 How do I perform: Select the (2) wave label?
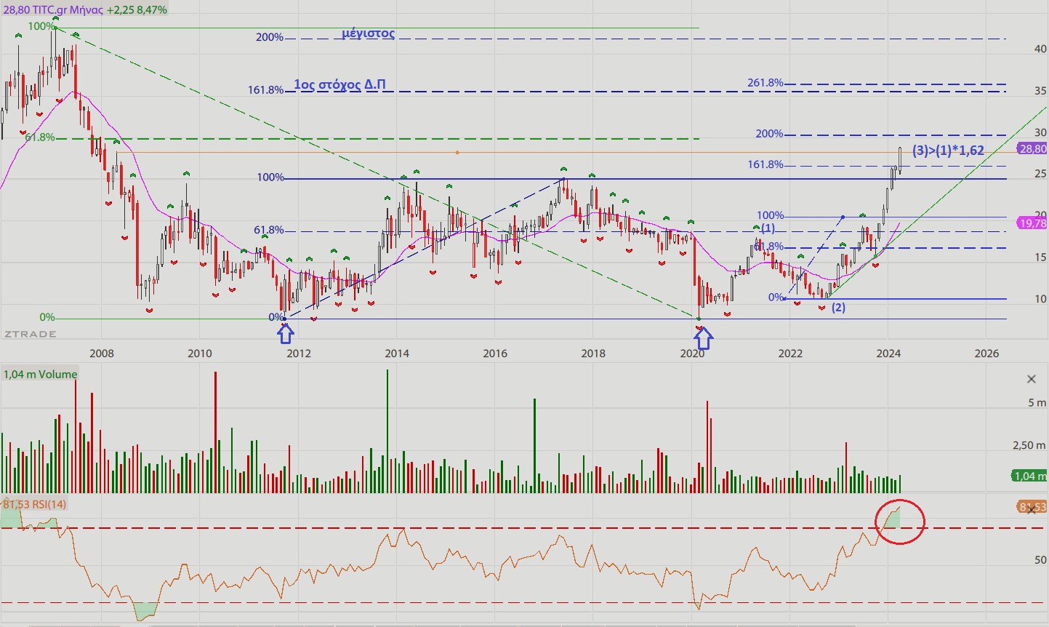(838, 308)
